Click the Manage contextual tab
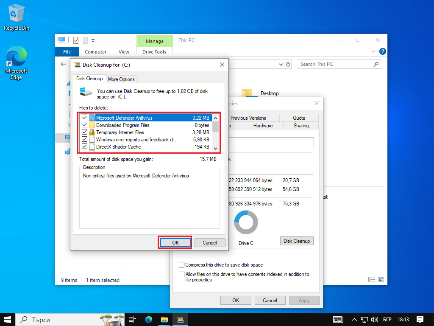Screen dimensions: 434x326 [154, 41]
